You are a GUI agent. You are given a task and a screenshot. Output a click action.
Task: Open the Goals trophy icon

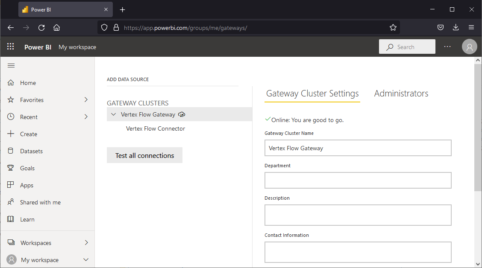coord(11,168)
